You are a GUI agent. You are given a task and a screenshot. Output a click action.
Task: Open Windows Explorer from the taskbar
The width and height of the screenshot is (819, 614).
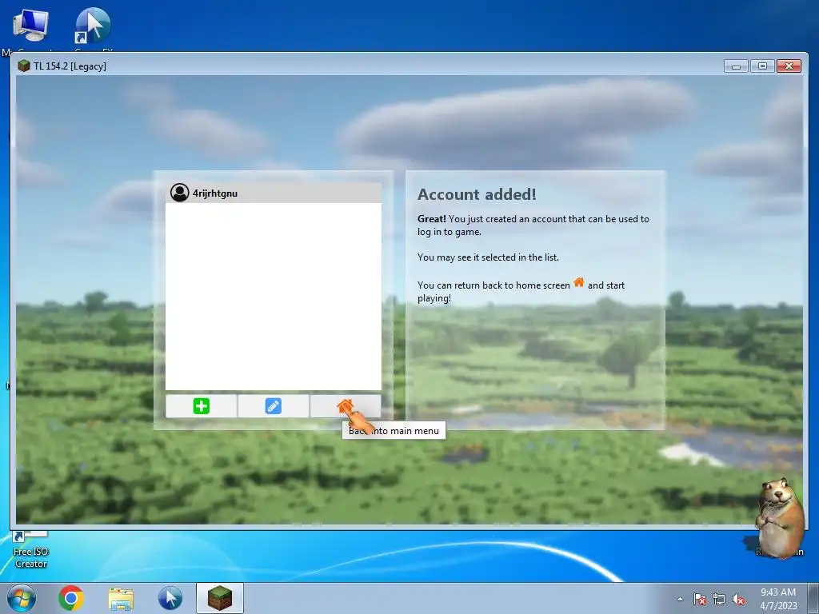tap(121, 598)
